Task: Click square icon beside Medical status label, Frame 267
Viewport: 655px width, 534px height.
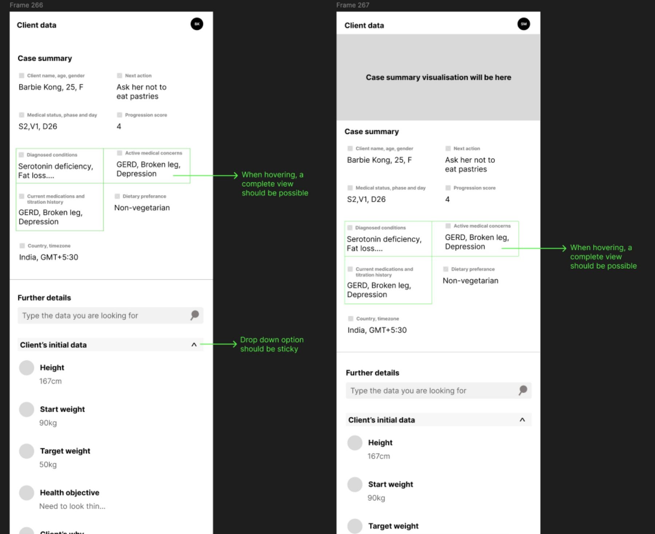Action: pyautogui.click(x=350, y=188)
